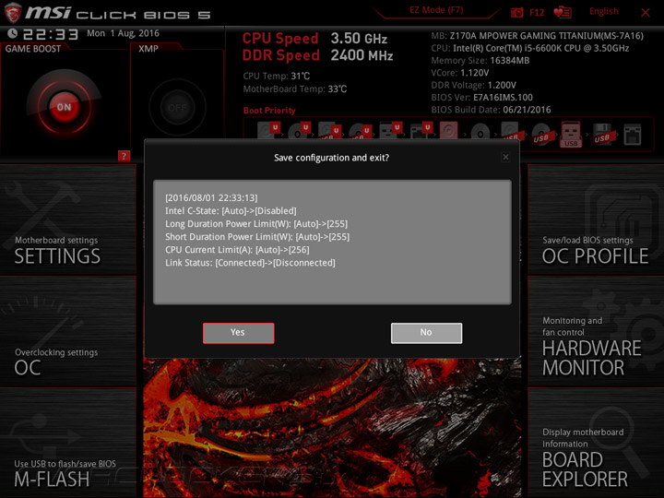Click the '[2016/08/01 22:33:13]' timestamp line
This screenshot has width=664, height=498.
211,197
